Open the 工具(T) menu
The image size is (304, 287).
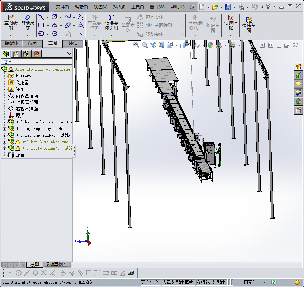[137, 7]
